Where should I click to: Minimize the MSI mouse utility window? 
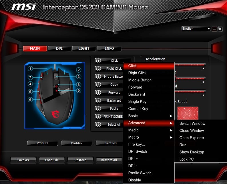coord(214,29)
